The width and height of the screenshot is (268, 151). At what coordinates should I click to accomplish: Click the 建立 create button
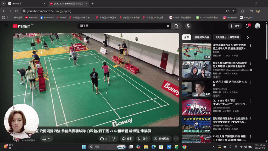235,26
